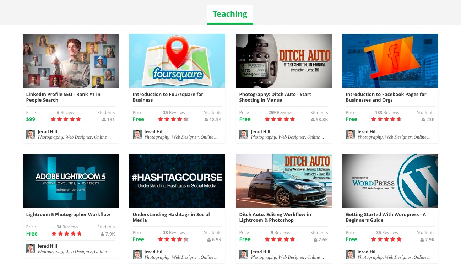Click star rating with 133 Reviews
Image resolution: width=461 pixels, height=270 pixels.
pos(386,119)
